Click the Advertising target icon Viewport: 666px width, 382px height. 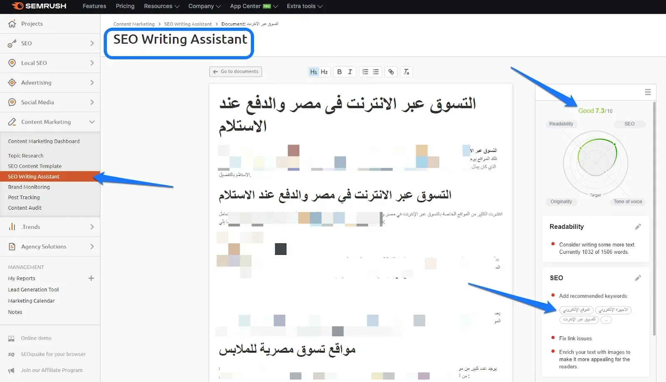(12, 83)
